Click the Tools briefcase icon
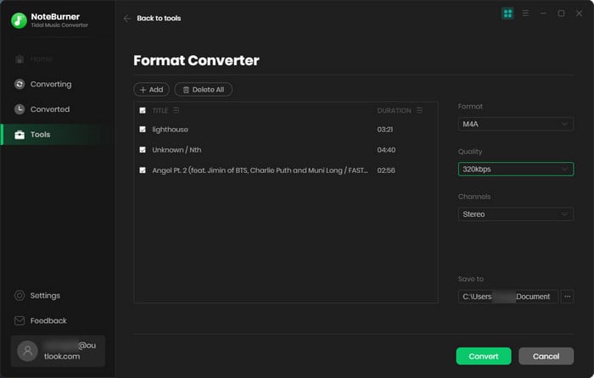The height and width of the screenshot is (378, 594). [x=20, y=135]
